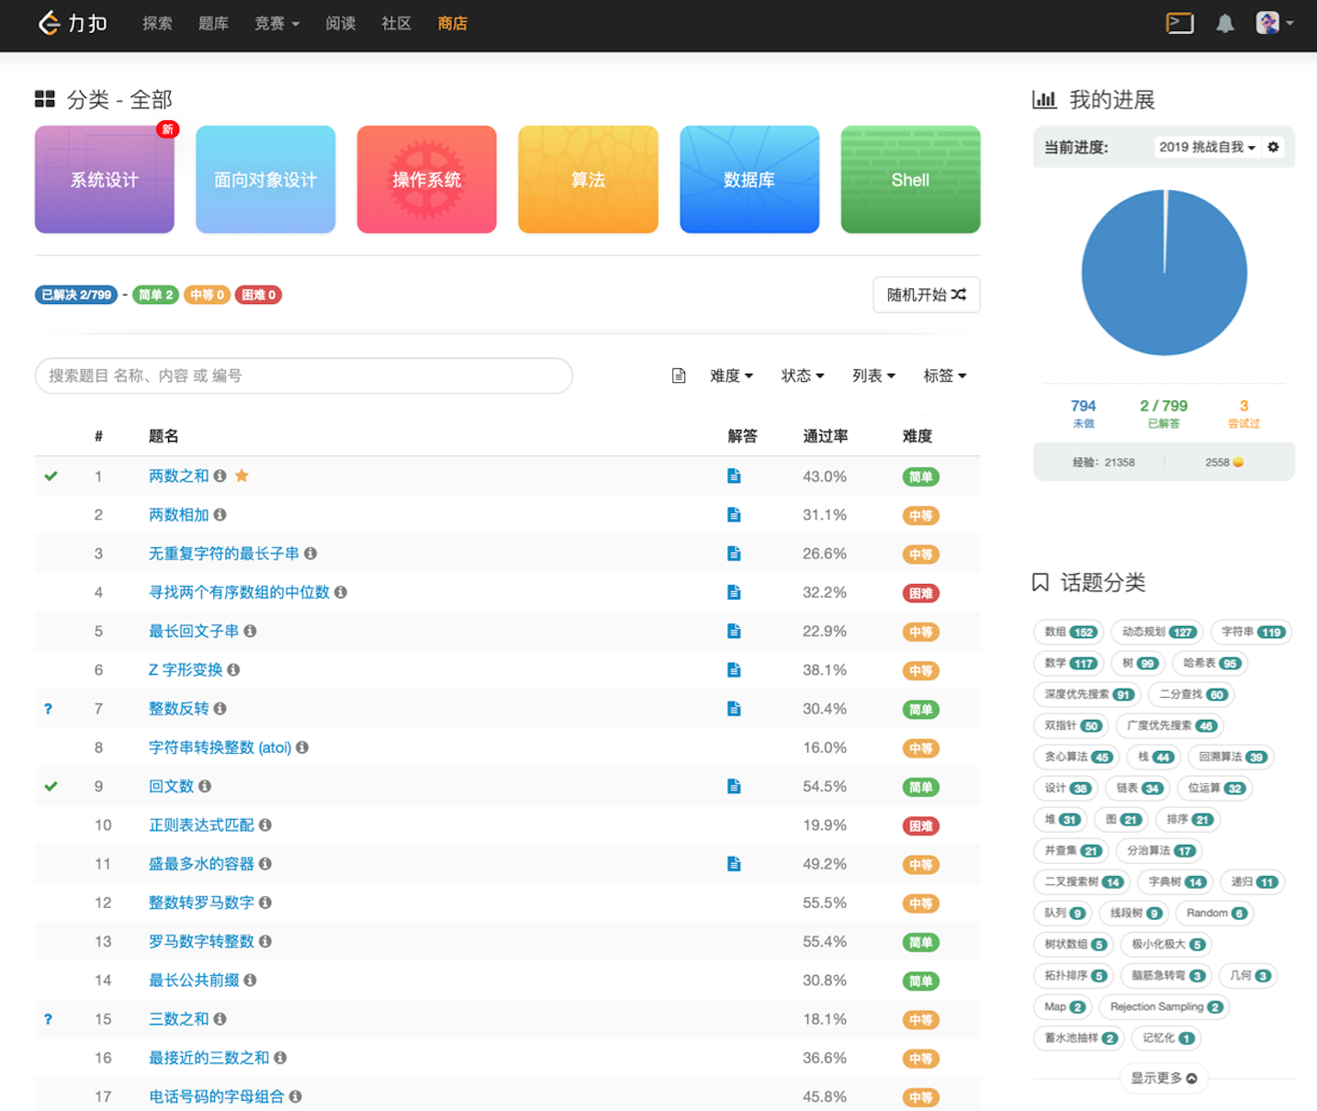The height and width of the screenshot is (1111, 1317).
Task: Click the info icon next to 两数之和
Action: pos(219,476)
